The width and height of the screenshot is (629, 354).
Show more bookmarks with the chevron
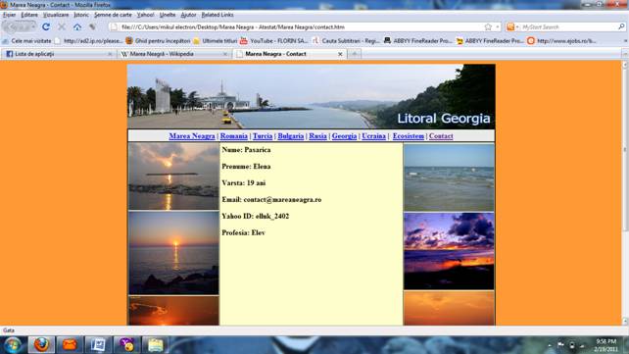coord(625,40)
